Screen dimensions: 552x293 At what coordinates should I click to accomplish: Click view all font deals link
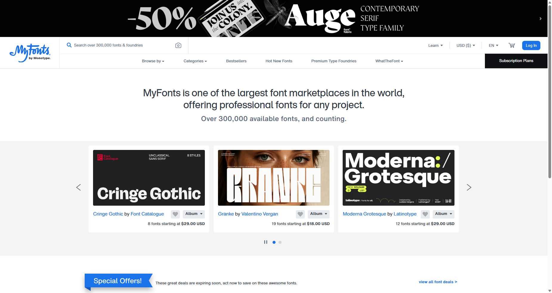(x=438, y=282)
